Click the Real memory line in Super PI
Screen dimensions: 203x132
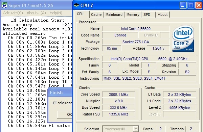point(37,25)
